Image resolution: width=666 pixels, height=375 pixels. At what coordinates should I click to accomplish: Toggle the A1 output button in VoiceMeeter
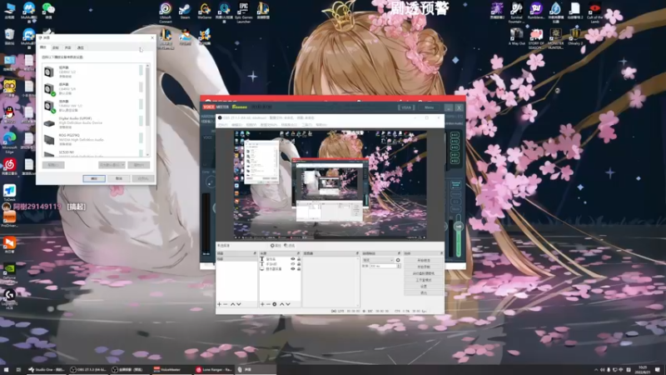pos(455,135)
